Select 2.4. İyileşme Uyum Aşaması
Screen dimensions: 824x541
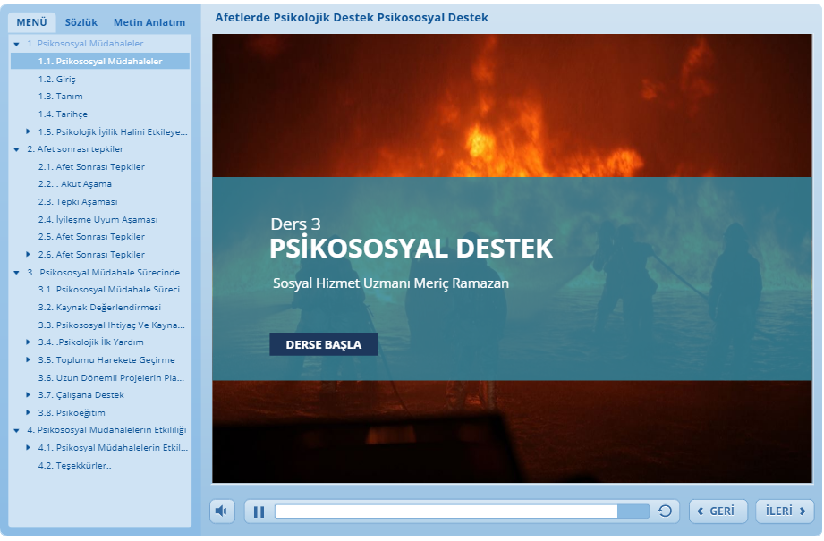[98, 220]
